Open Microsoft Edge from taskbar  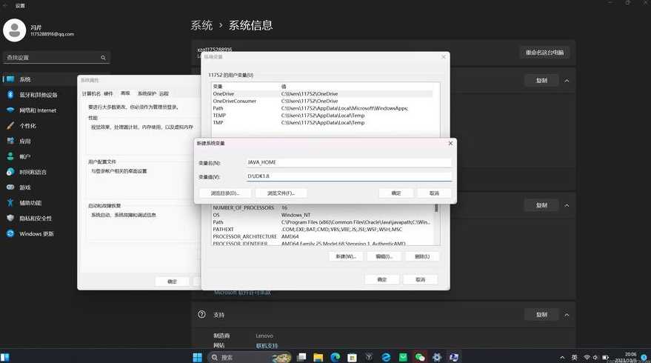335,357
